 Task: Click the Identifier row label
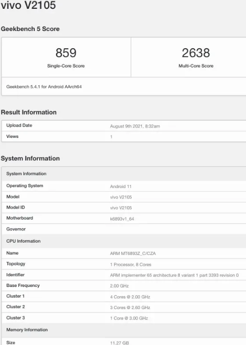coord(15,275)
